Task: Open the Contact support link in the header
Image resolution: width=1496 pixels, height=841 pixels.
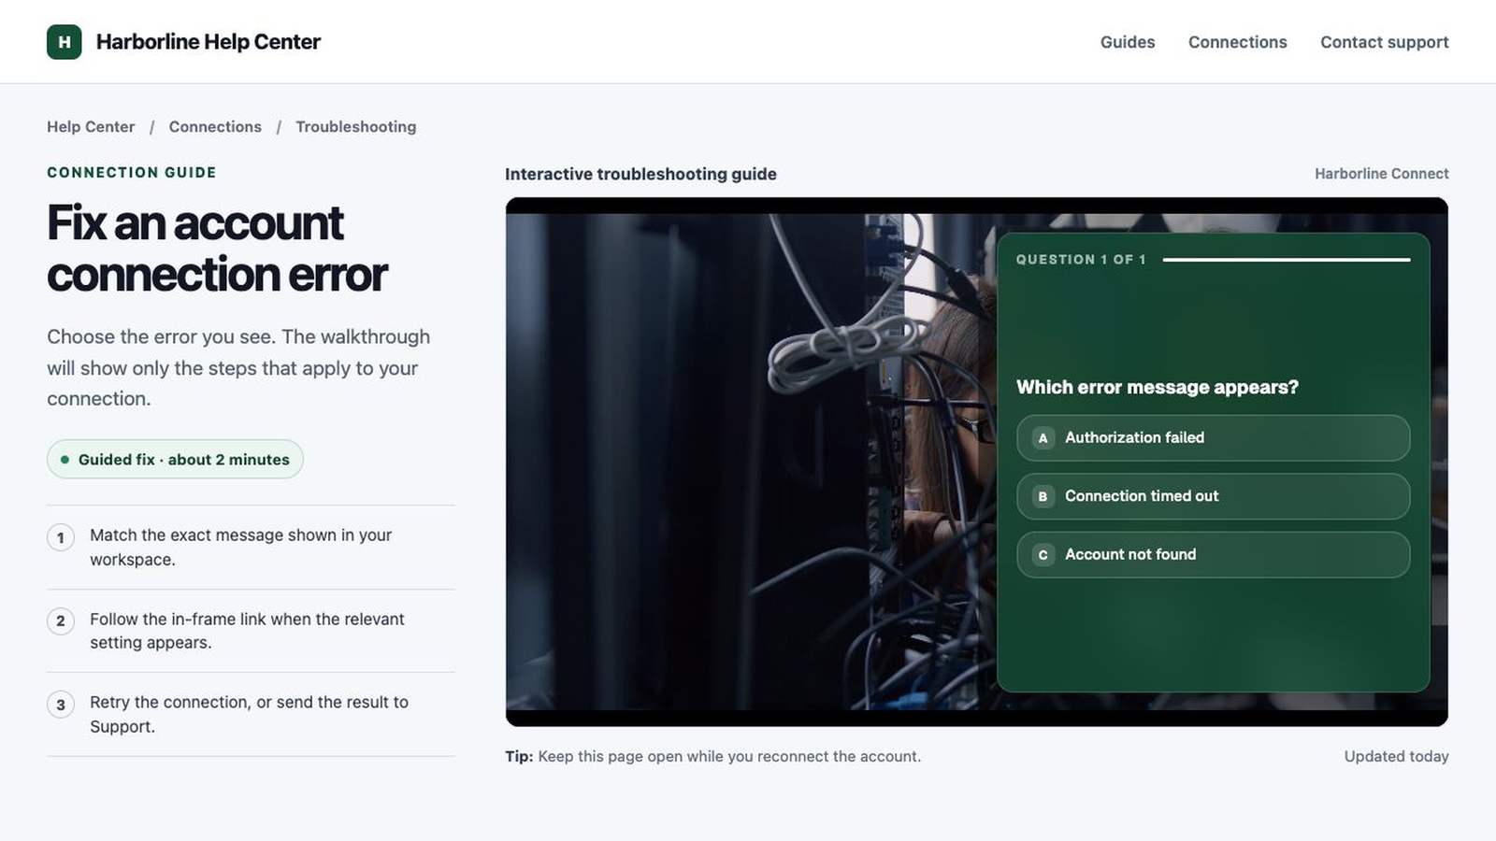Action: pyautogui.click(x=1384, y=42)
